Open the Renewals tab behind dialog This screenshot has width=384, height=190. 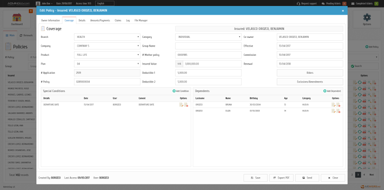click(x=26, y=35)
